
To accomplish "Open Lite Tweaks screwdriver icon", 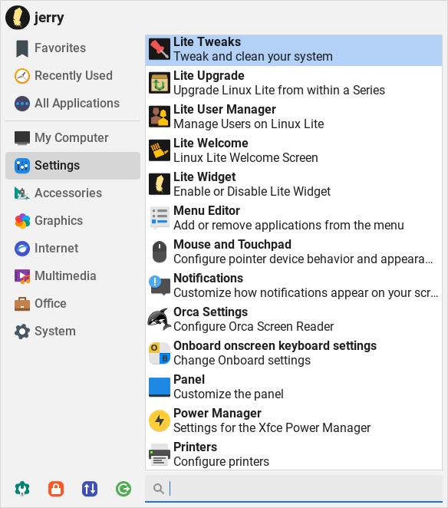I will click(x=160, y=49).
